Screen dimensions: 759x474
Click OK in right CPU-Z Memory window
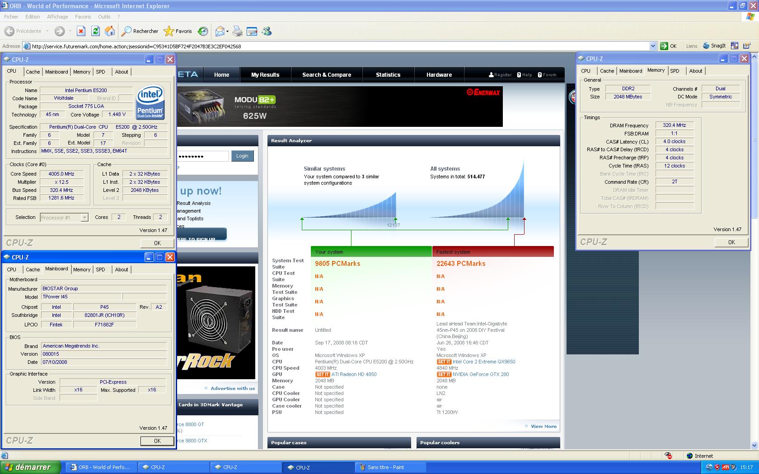(731, 242)
